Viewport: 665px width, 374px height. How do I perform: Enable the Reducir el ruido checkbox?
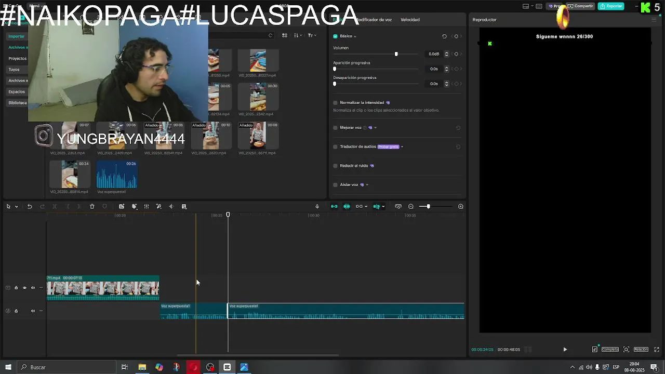pyautogui.click(x=335, y=166)
